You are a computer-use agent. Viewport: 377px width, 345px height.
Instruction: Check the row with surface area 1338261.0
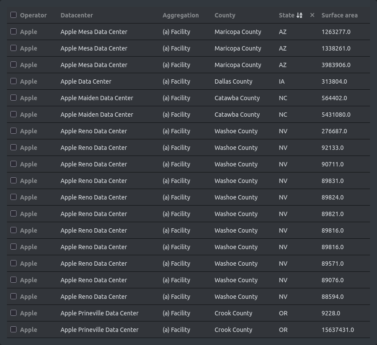click(13, 48)
